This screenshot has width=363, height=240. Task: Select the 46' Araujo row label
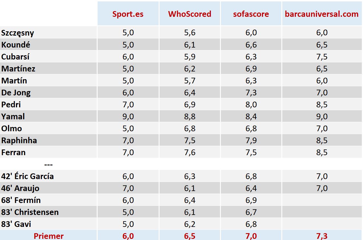(20, 188)
